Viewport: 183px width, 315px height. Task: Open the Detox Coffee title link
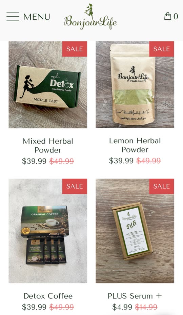pyautogui.click(x=48, y=296)
